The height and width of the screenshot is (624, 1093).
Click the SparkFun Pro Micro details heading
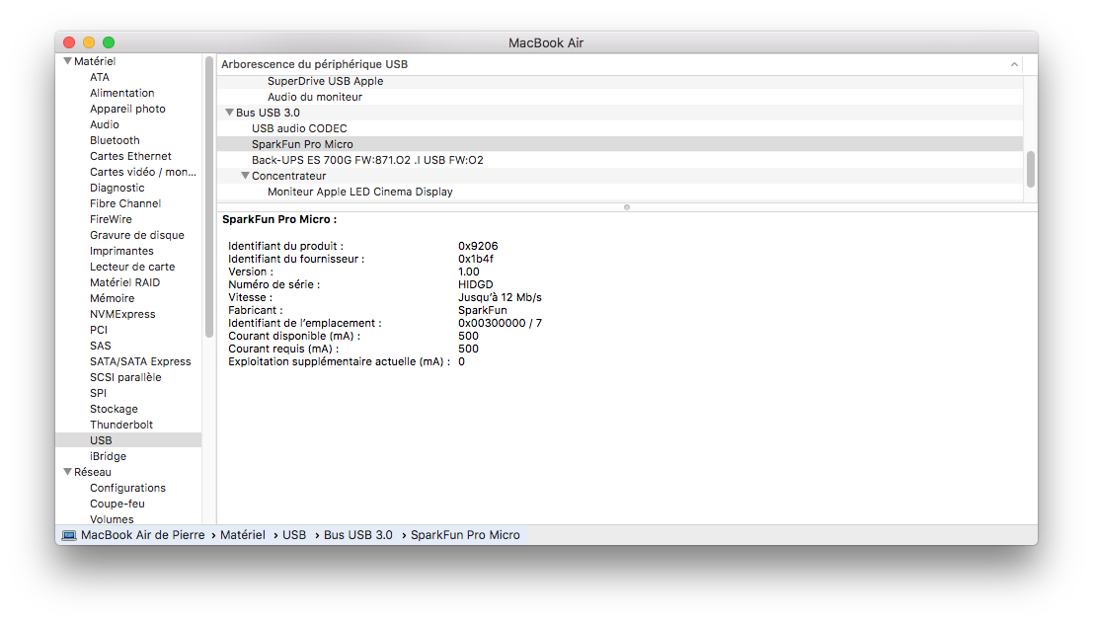click(x=279, y=219)
